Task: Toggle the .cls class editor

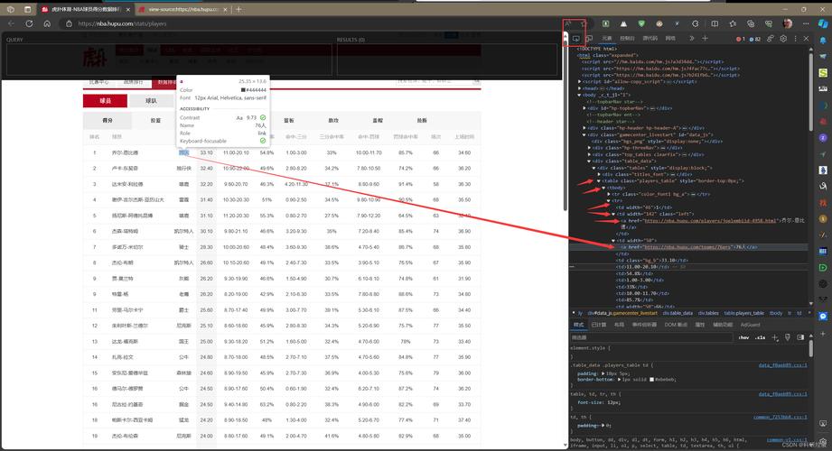Action: click(761, 337)
